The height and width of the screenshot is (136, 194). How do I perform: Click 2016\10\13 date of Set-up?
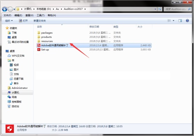[100, 50]
